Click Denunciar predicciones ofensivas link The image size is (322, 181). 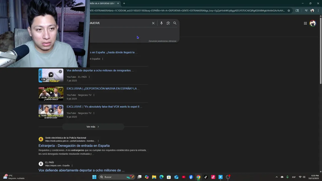162,41
